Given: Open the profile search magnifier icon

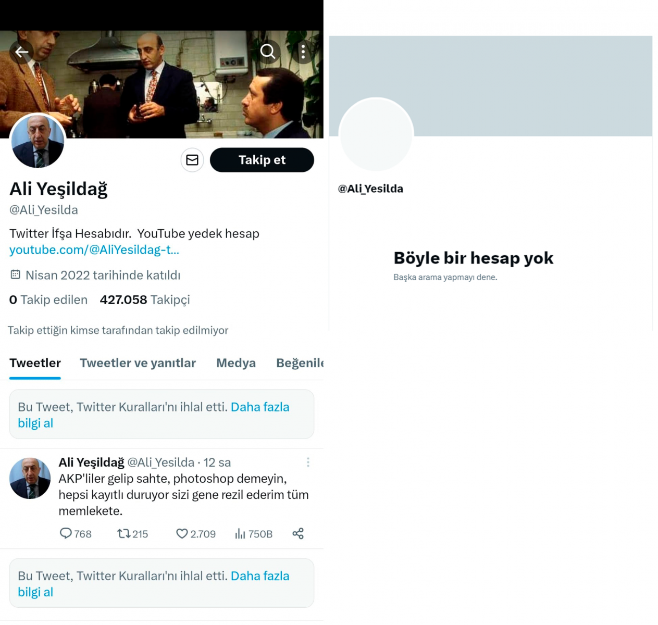Looking at the screenshot, I should (268, 52).
